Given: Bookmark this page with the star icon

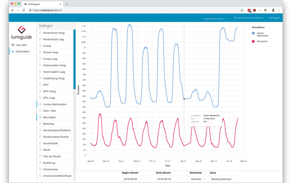Looking at the screenshot, I should [242, 10].
